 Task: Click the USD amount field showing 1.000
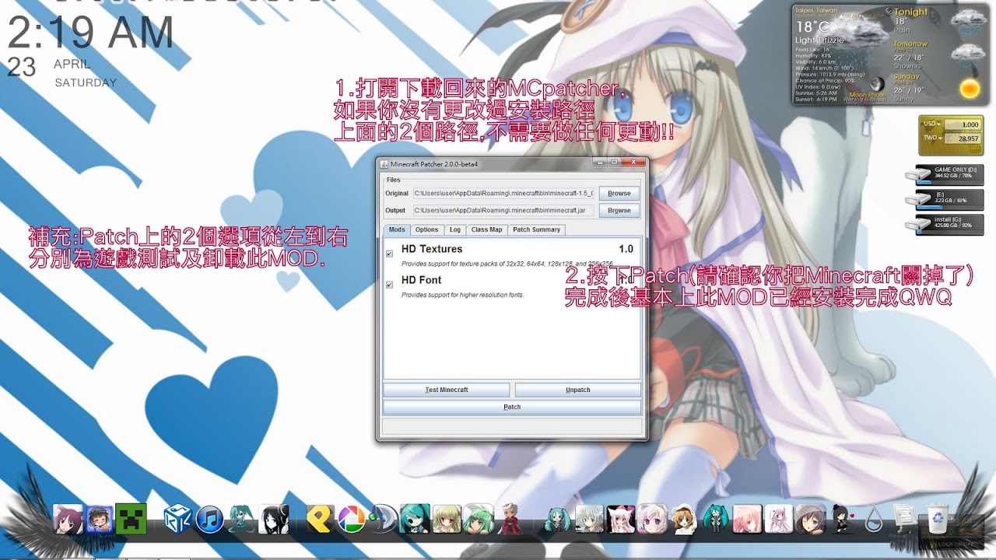[x=962, y=124]
